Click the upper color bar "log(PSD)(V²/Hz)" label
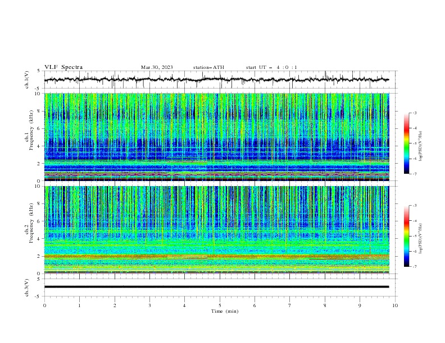 [x=420, y=146]
